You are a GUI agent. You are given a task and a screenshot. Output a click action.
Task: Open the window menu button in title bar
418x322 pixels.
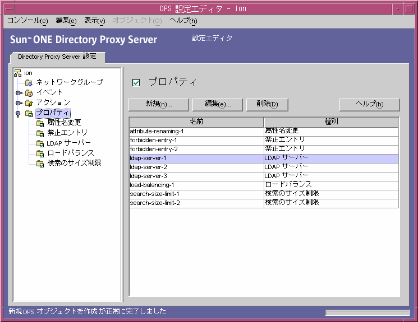pyautogui.click(x=10, y=9)
